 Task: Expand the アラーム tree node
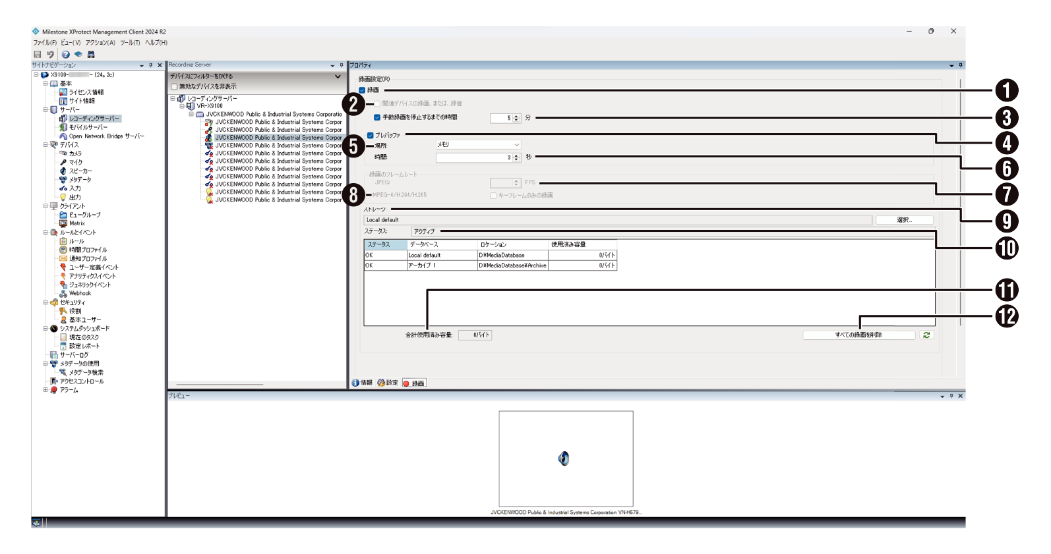point(45,389)
